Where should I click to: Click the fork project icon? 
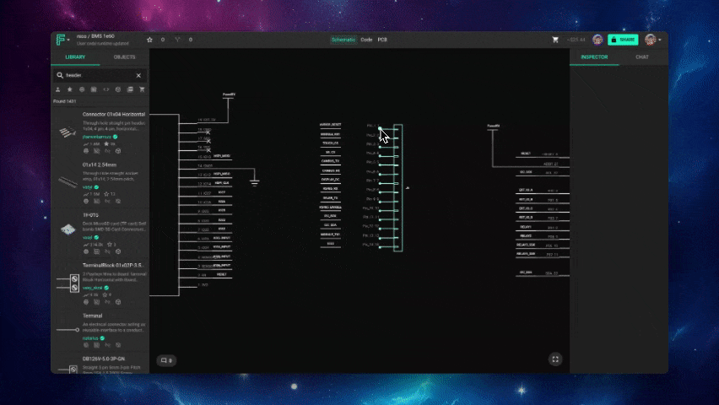point(177,40)
